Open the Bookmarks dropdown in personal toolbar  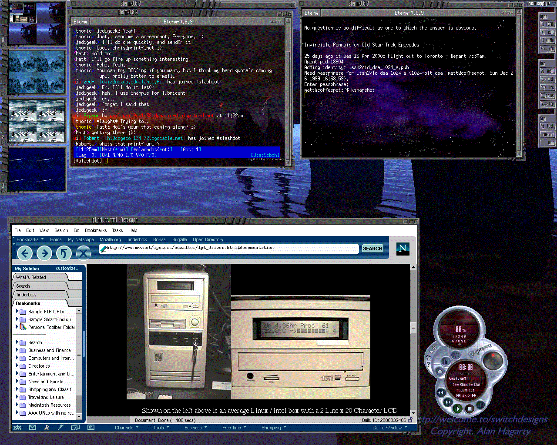(x=30, y=239)
